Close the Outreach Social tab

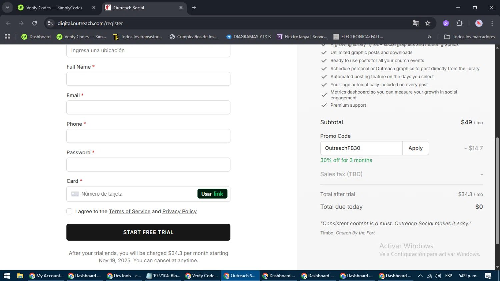(x=181, y=8)
